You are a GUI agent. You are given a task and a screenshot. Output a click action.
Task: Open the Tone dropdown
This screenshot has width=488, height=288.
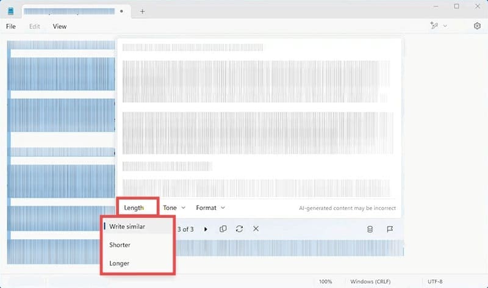pos(174,207)
